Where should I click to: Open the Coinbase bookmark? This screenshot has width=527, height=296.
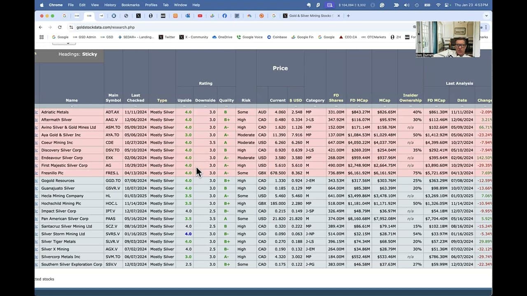pyautogui.click(x=277, y=37)
